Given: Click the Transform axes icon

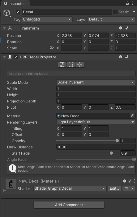Looking at the screenshot, I should pyautogui.click(x=10, y=28).
